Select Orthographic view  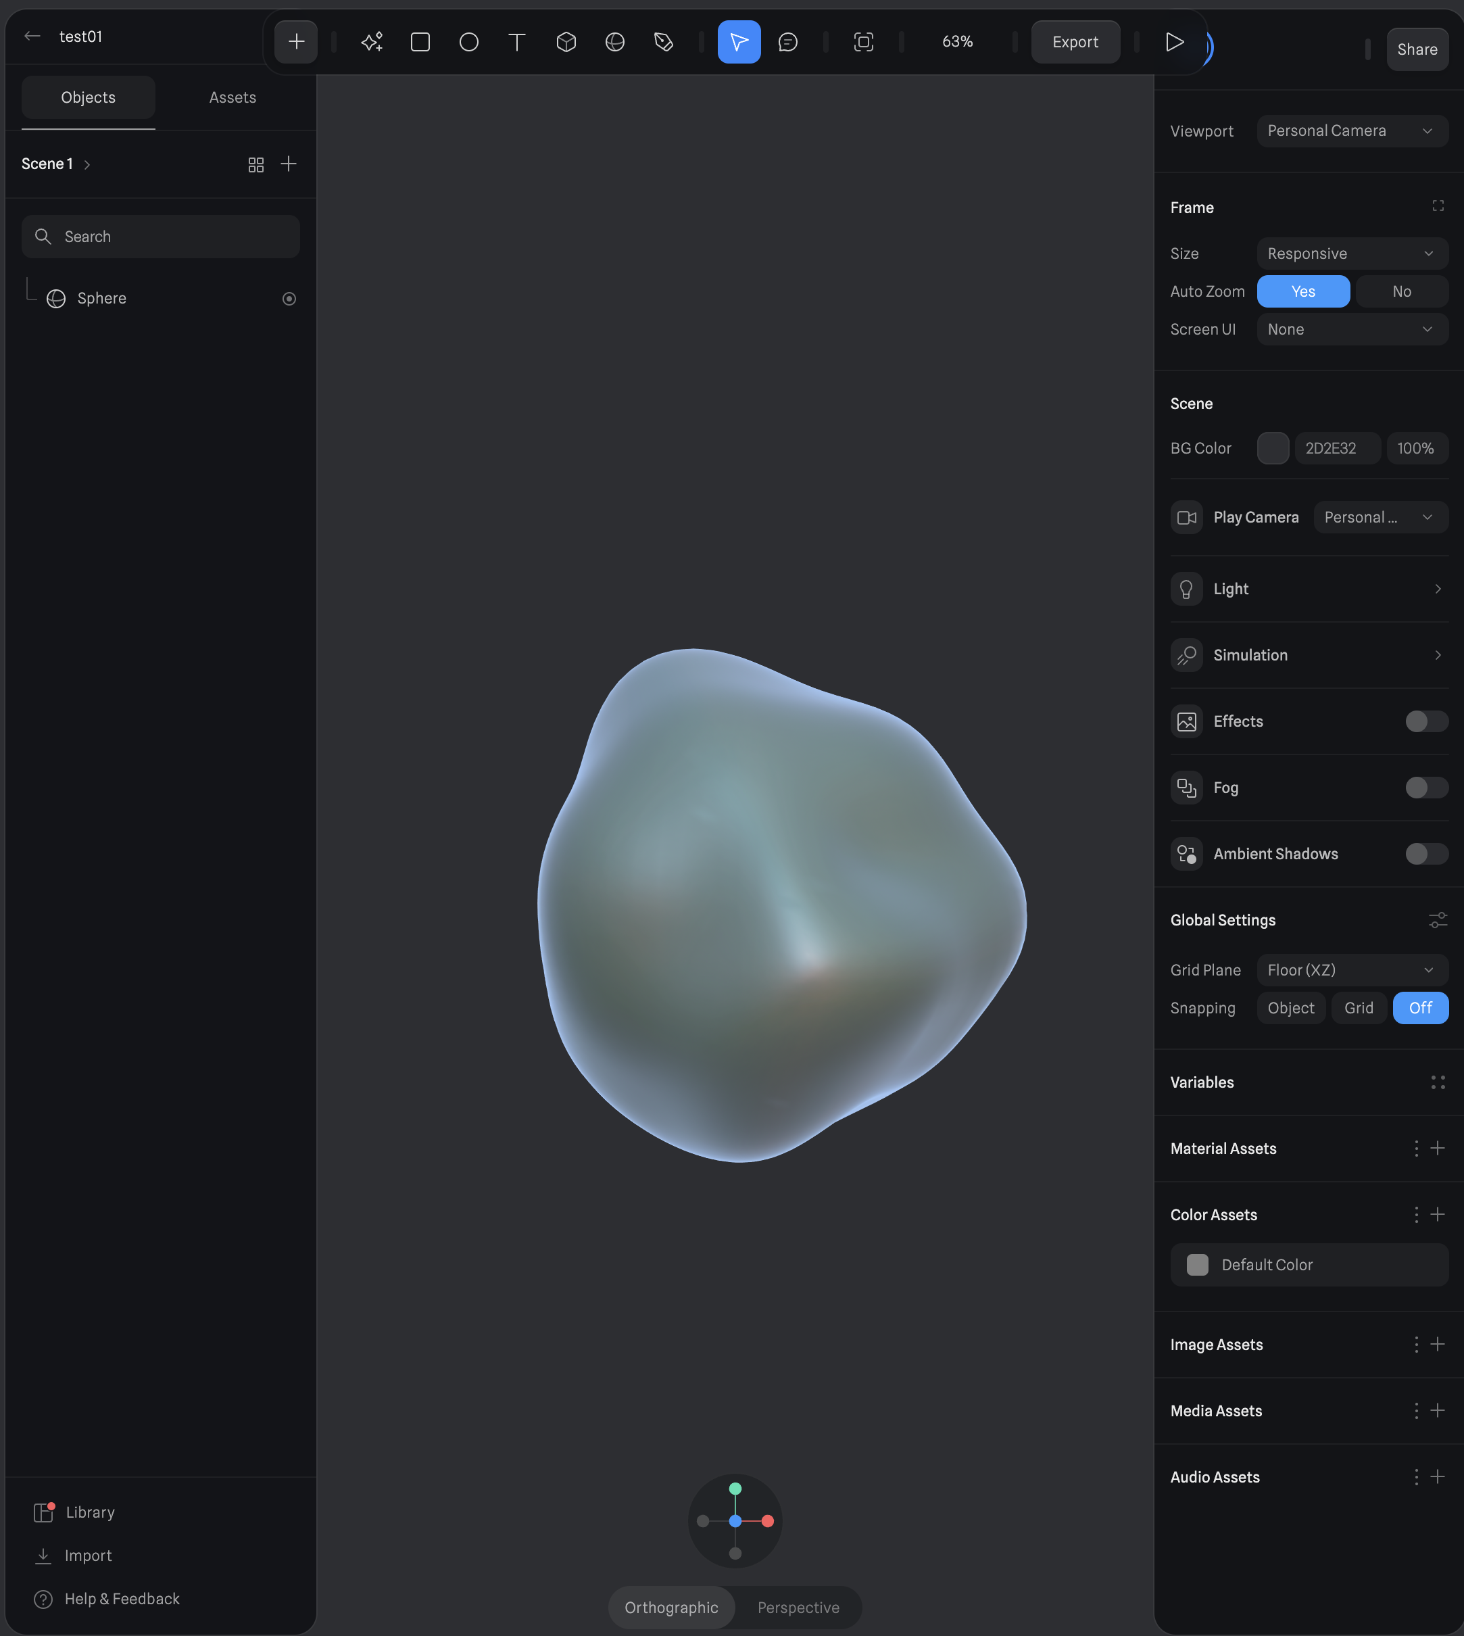click(x=671, y=1607)
